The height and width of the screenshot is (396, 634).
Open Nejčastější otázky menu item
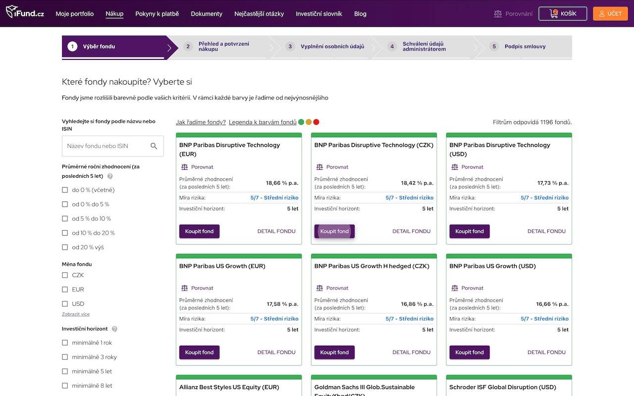coord(259,14)
